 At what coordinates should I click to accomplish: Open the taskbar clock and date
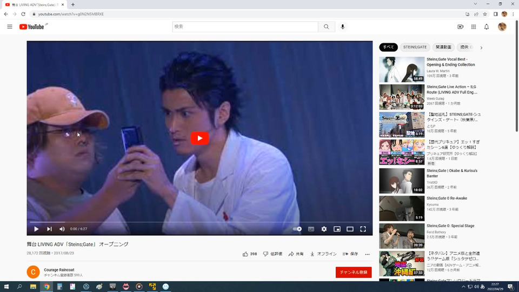495,287
